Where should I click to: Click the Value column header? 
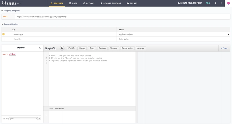[x=121, y=29]
